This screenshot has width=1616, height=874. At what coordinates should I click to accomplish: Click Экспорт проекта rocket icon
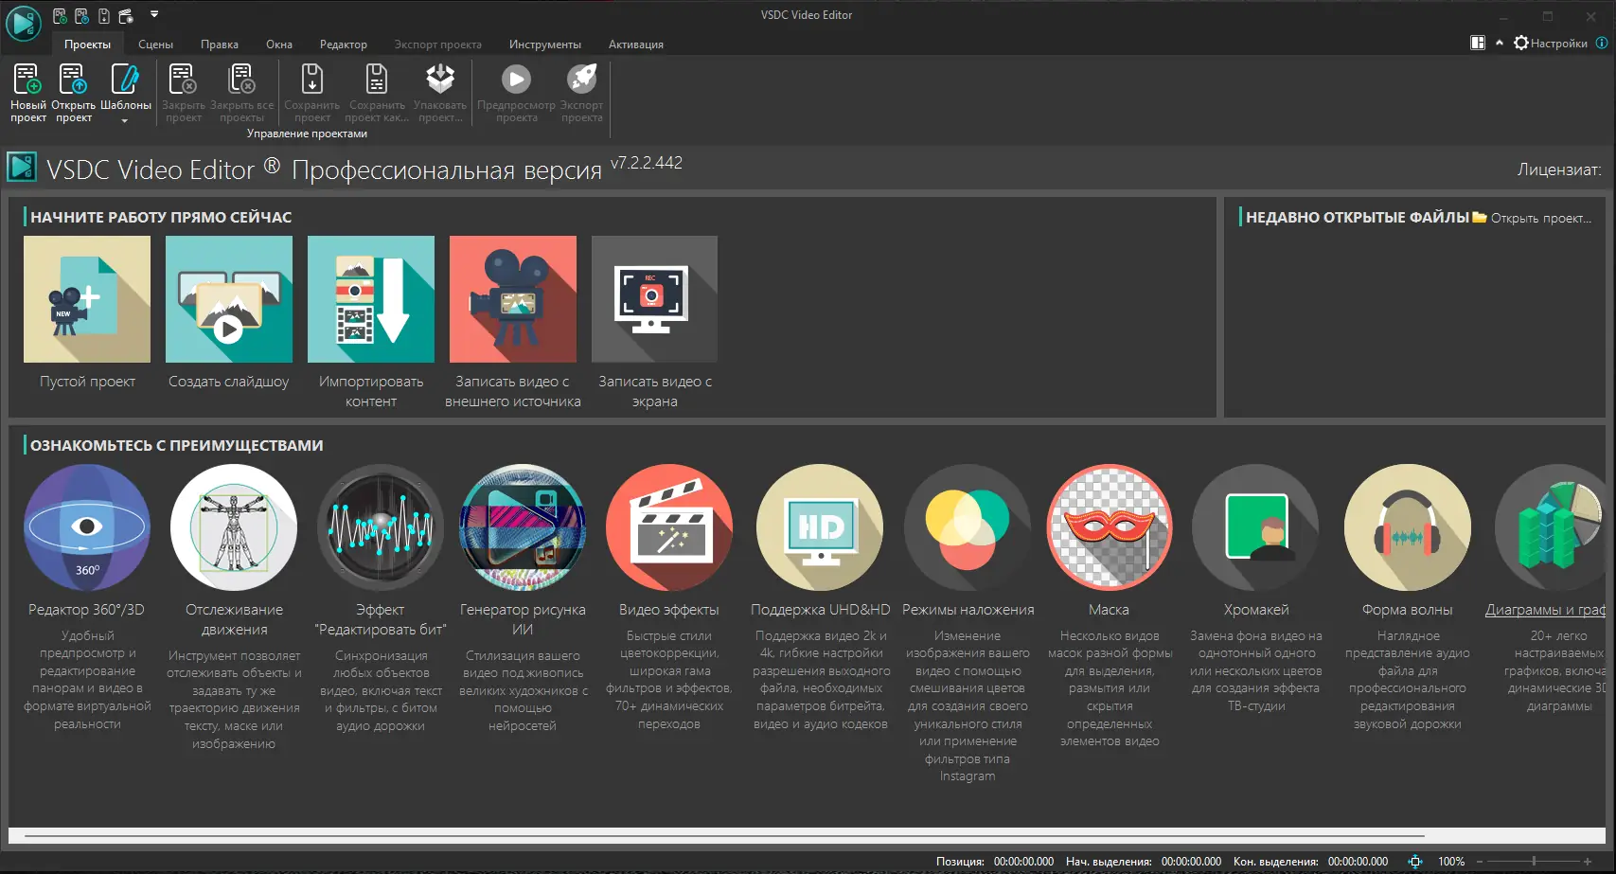[581, 79]
